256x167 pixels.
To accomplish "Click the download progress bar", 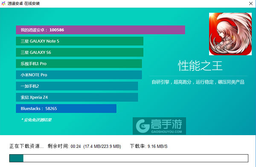I will click(129, 158).
